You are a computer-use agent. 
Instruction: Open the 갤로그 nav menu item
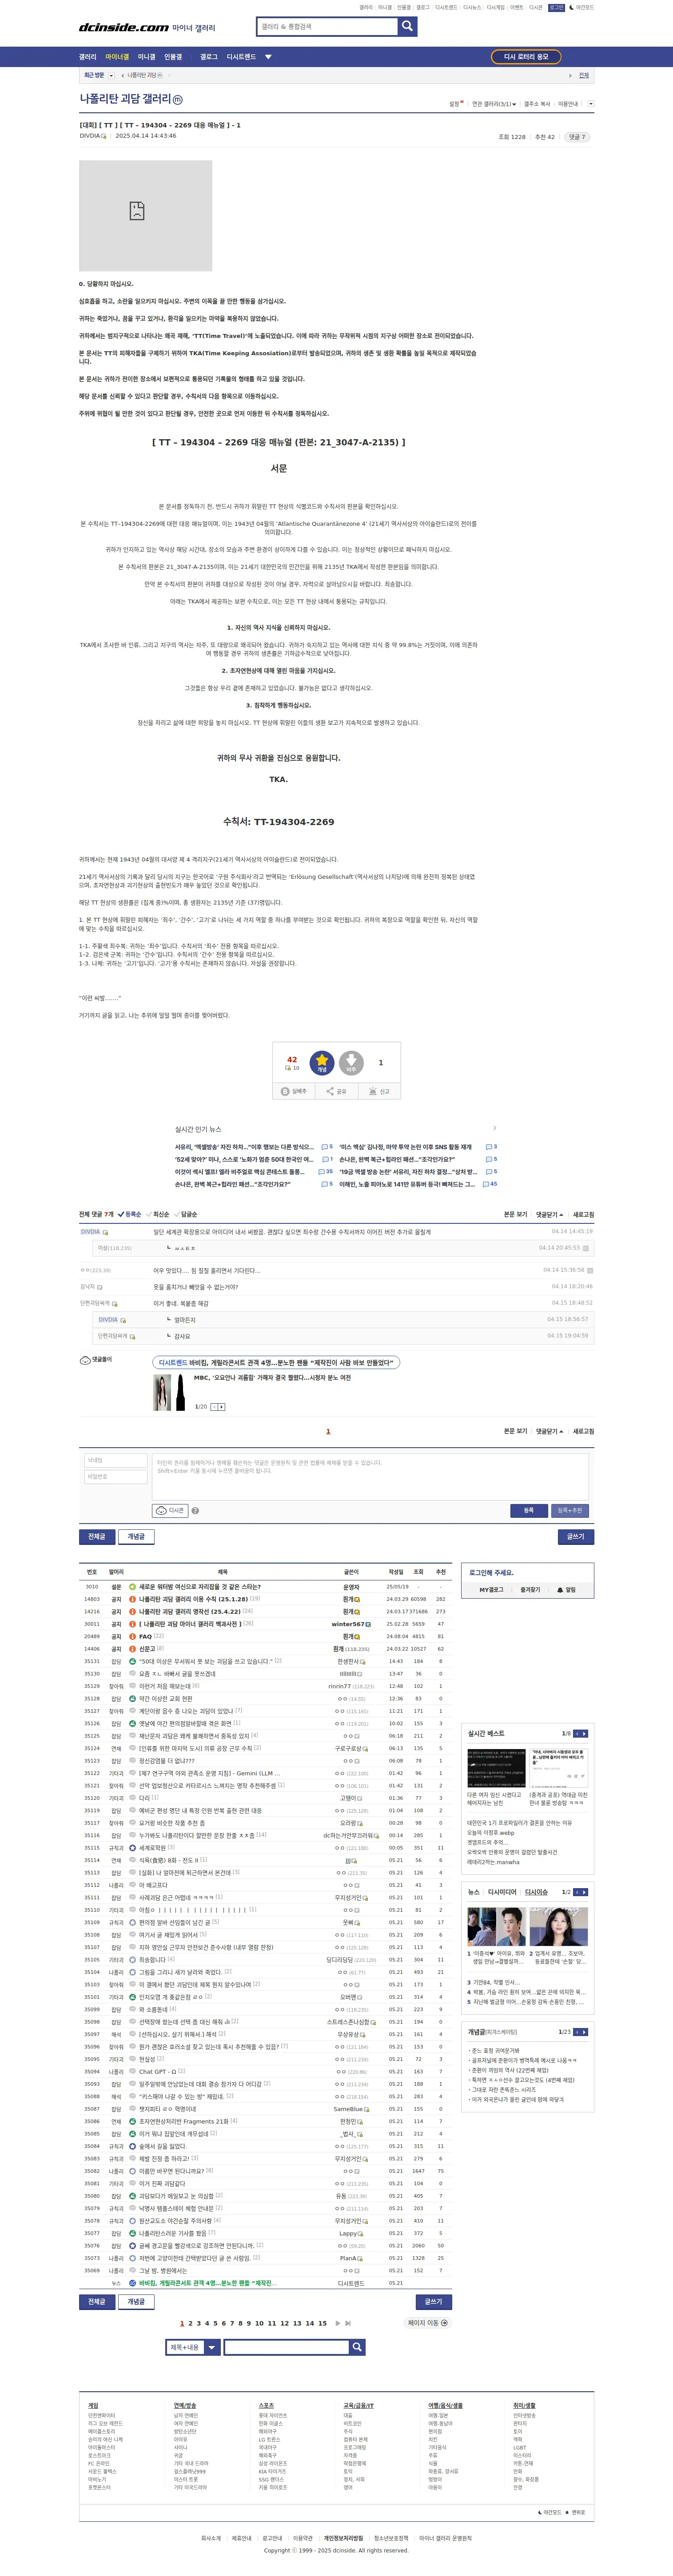[x=208, y=57]
